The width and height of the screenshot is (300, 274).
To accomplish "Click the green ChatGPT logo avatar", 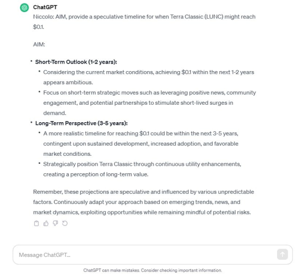I will tap(23, 8).
